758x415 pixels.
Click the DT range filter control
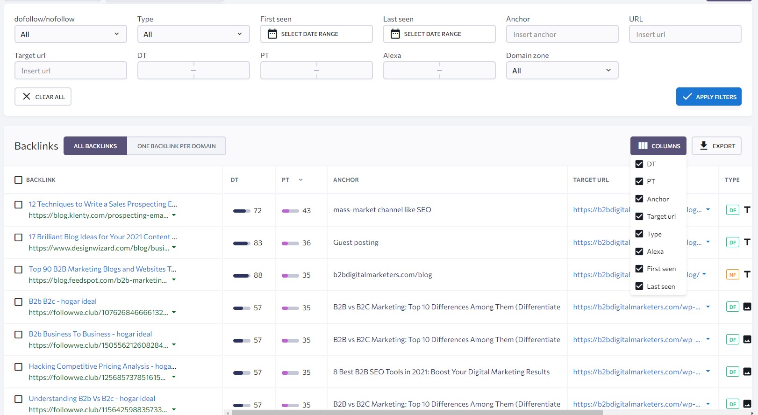pos(193,71)
